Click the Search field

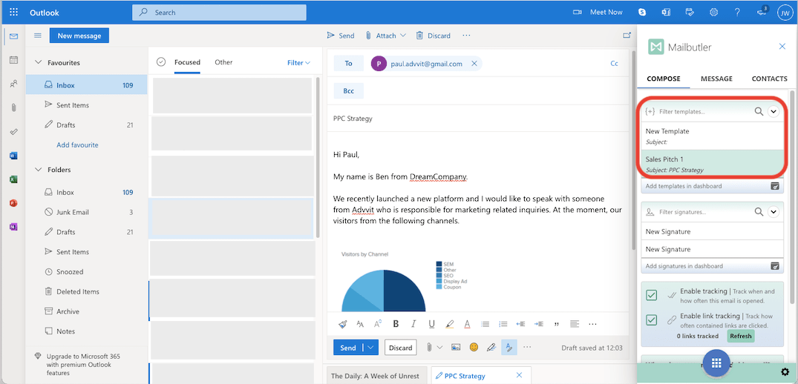click(x=219, y=12)
